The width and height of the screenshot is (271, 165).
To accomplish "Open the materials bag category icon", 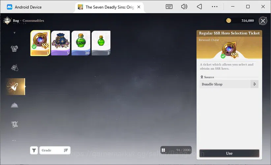I will pyautogui.click(x=15, y=68).
